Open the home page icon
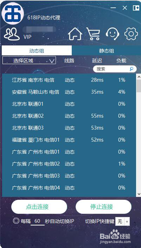The width and height of the screenshot is (141, 248). (x=75, y=34)
